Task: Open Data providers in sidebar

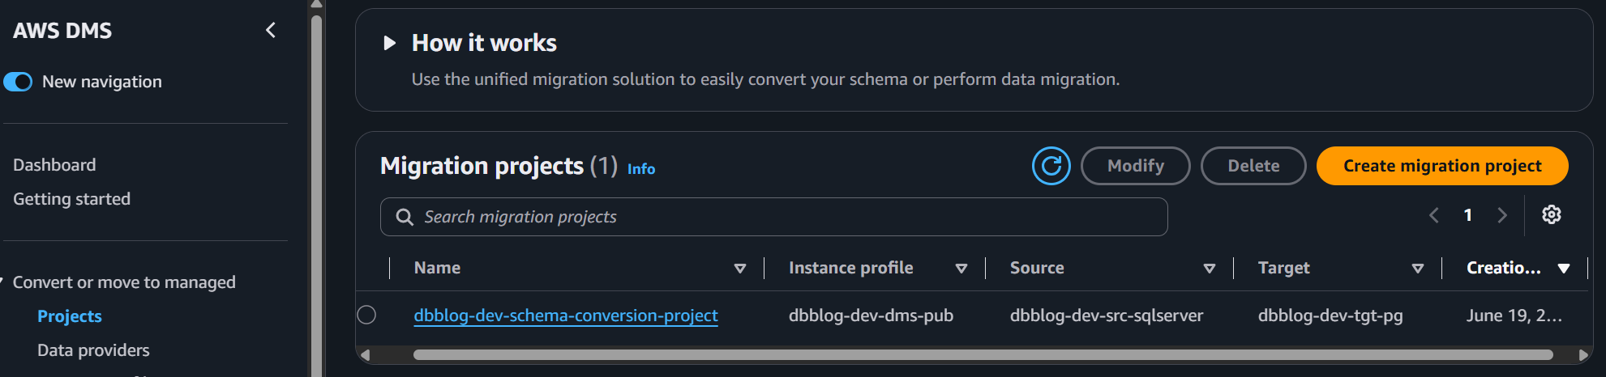Action: (x=93, y=350)
